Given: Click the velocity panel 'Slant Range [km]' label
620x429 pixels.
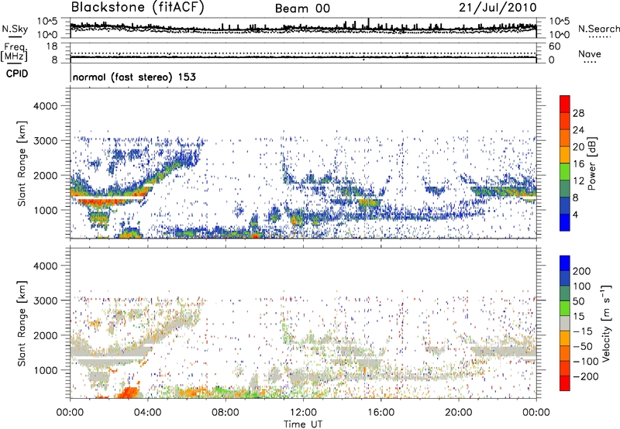Looking at the screenshot, I should coord(22,324).
